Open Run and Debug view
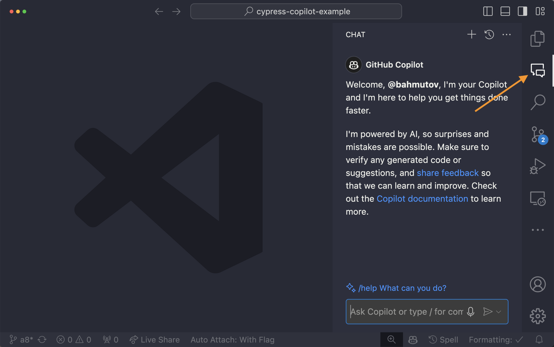The width and height of the screenshot is (554, 347). (538, 166)
